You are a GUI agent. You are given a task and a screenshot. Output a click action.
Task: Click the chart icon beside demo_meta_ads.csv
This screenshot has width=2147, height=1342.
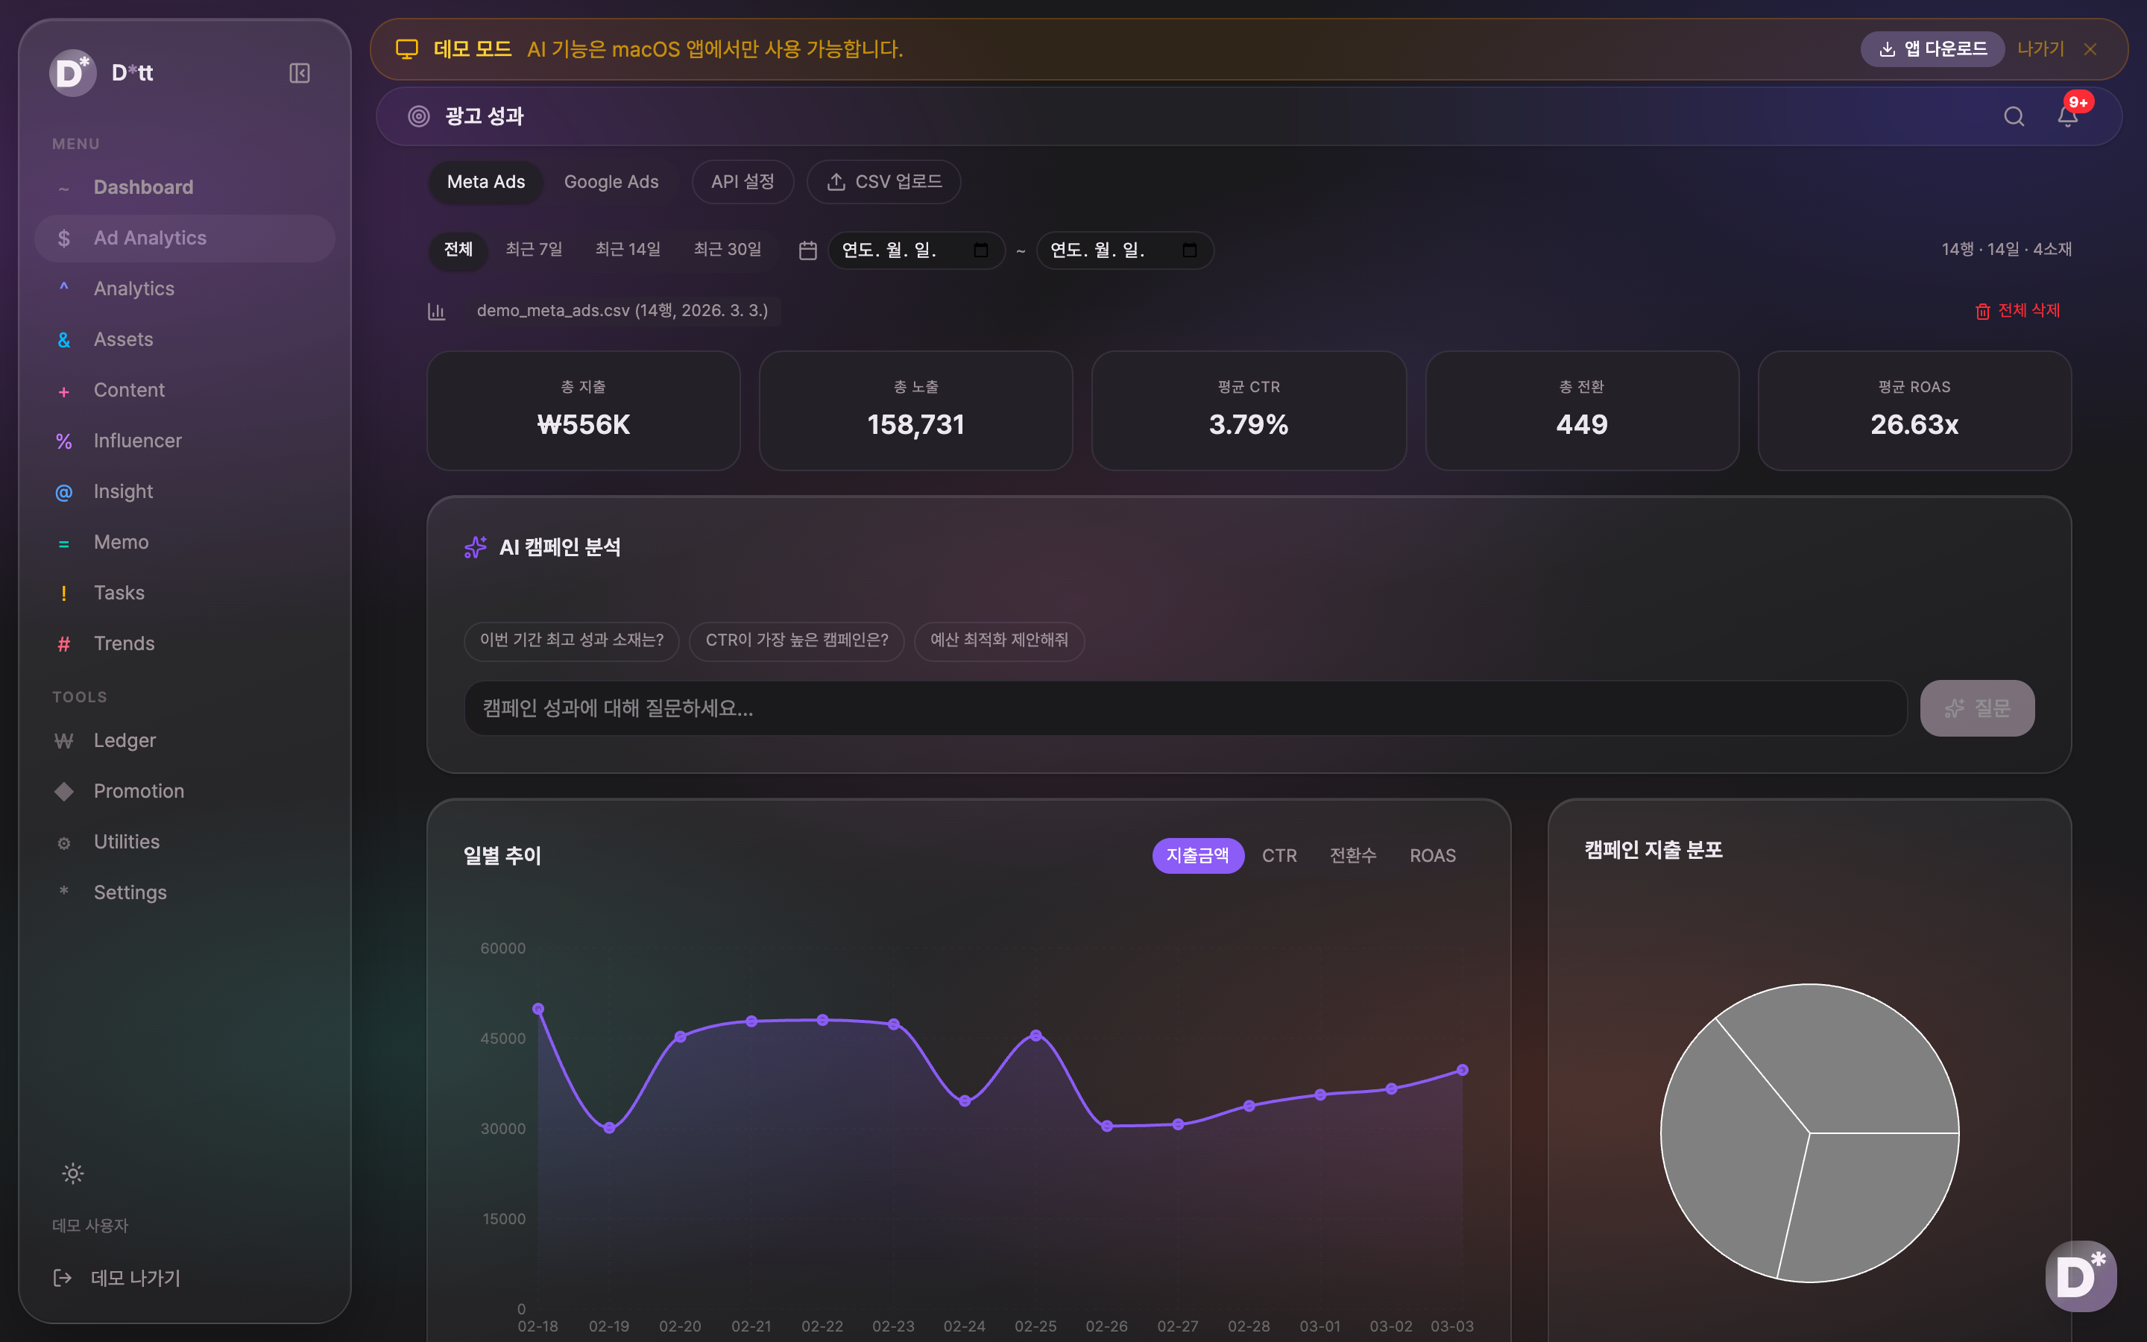437,311
